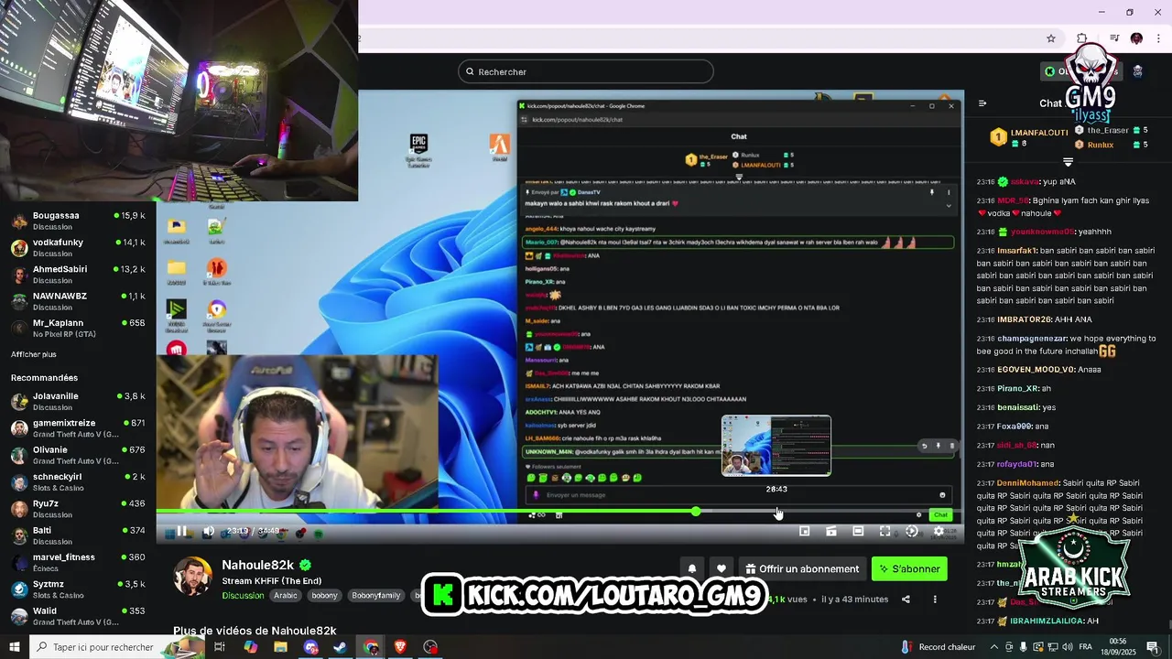Open vodkafunky in the followed channels sidebar
The image size is (1172, 659).
point(78,247)
